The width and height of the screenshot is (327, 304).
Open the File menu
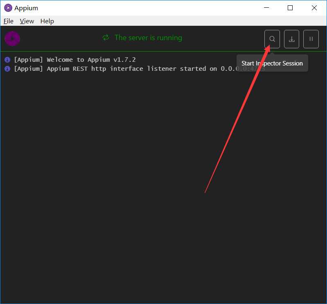pyautogui.click(x=9, y=21)
